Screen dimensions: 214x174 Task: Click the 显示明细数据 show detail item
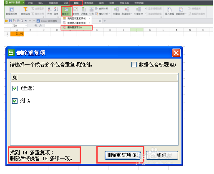click(153, 8)
